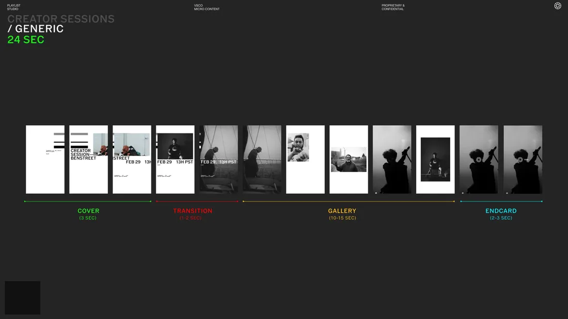Click the cyan ENDCARD section label
The height and width of the screenshot is (319, 568).
pos(501,211)
